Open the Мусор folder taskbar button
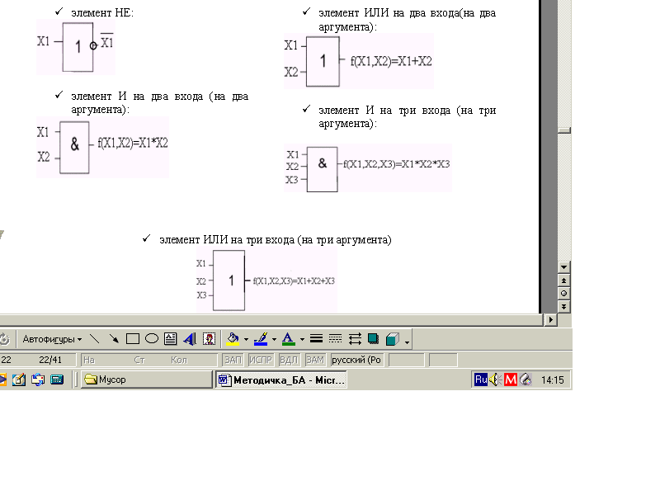The height and width of the screenshot is (495, 660). click(147, 379)
